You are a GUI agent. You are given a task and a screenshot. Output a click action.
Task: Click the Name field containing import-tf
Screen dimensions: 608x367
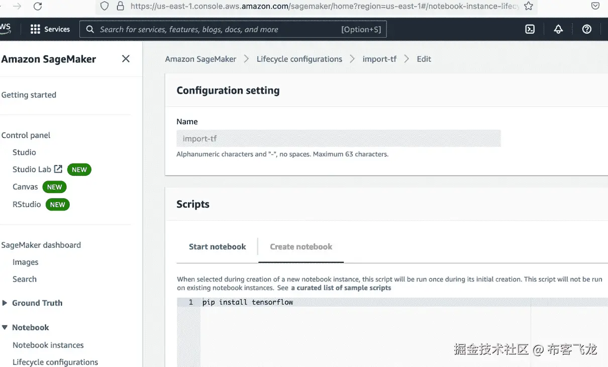pyautogui.click(x=339, y=138)
